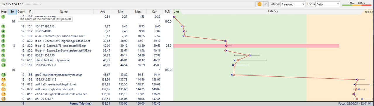
Task: Click the Name column header
Action: tap(63, 12)
